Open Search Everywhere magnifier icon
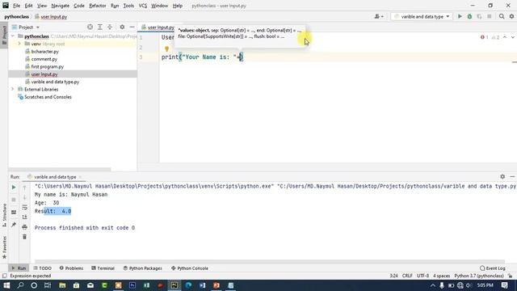 [502, 16]
